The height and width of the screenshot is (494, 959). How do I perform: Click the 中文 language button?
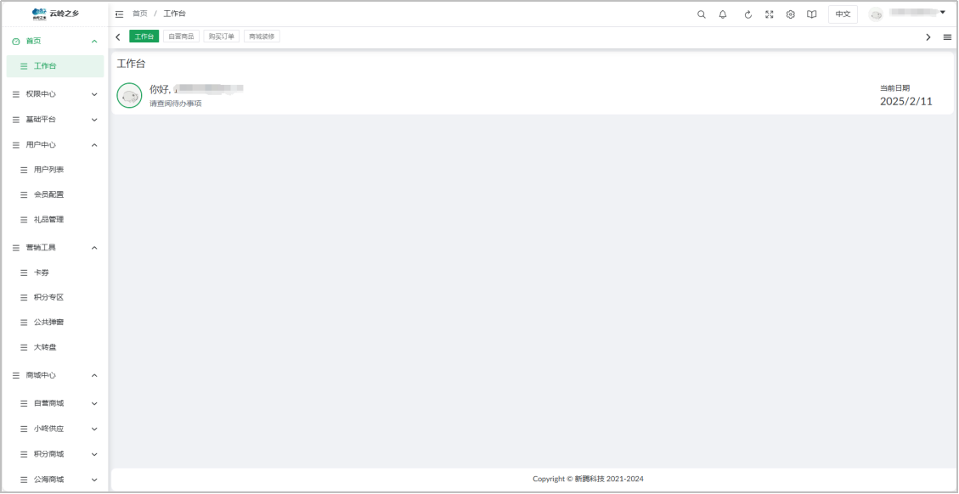pos(843,14)
